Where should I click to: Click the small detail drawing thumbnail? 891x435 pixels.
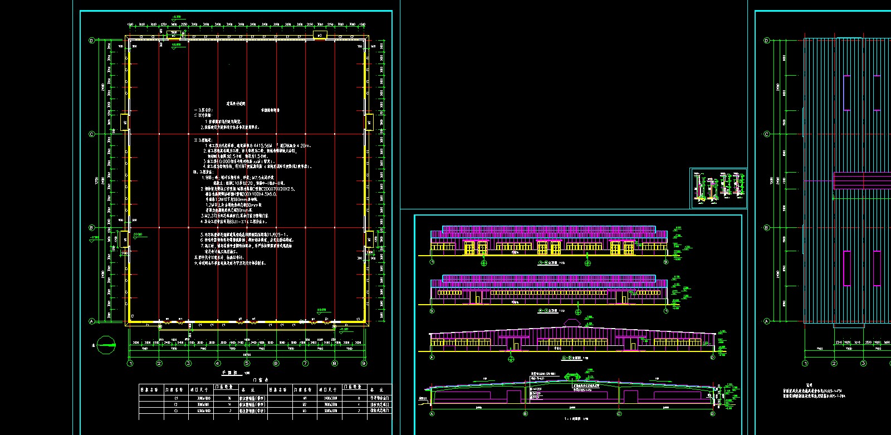[718, 188]
